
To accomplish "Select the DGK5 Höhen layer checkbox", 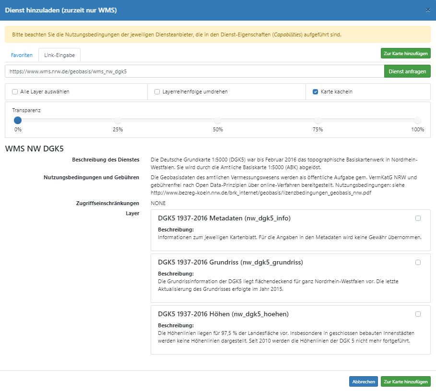I will 418,314.
